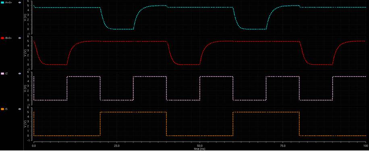Open the red color swatch for /B<0>
Screen dimensions: 369x151
click(x=2, y=38)
